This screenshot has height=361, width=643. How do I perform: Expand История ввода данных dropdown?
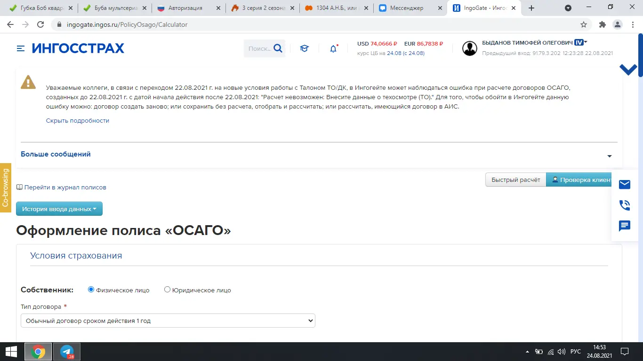click(x=59, y=209)
